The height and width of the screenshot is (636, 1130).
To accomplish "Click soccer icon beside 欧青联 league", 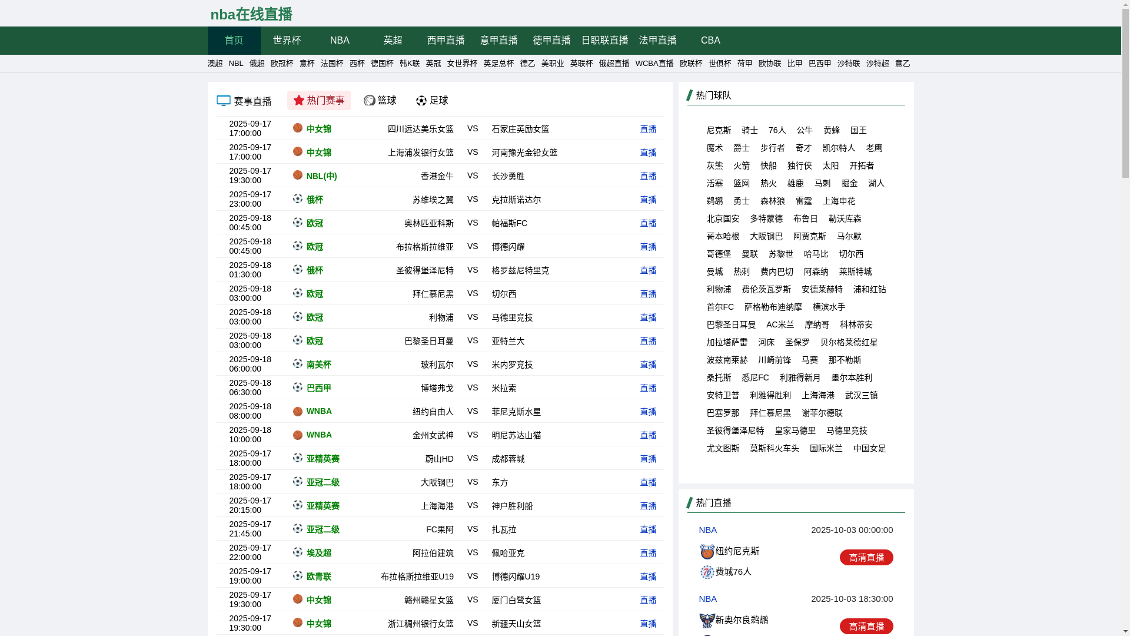I will tap(298, 575).
